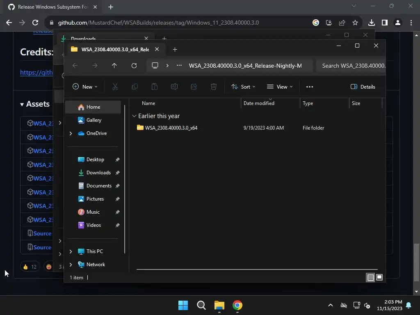The image size is (420, 315).
Task: Select Home in the navigation pane
Action: click(x=93, y=107)
